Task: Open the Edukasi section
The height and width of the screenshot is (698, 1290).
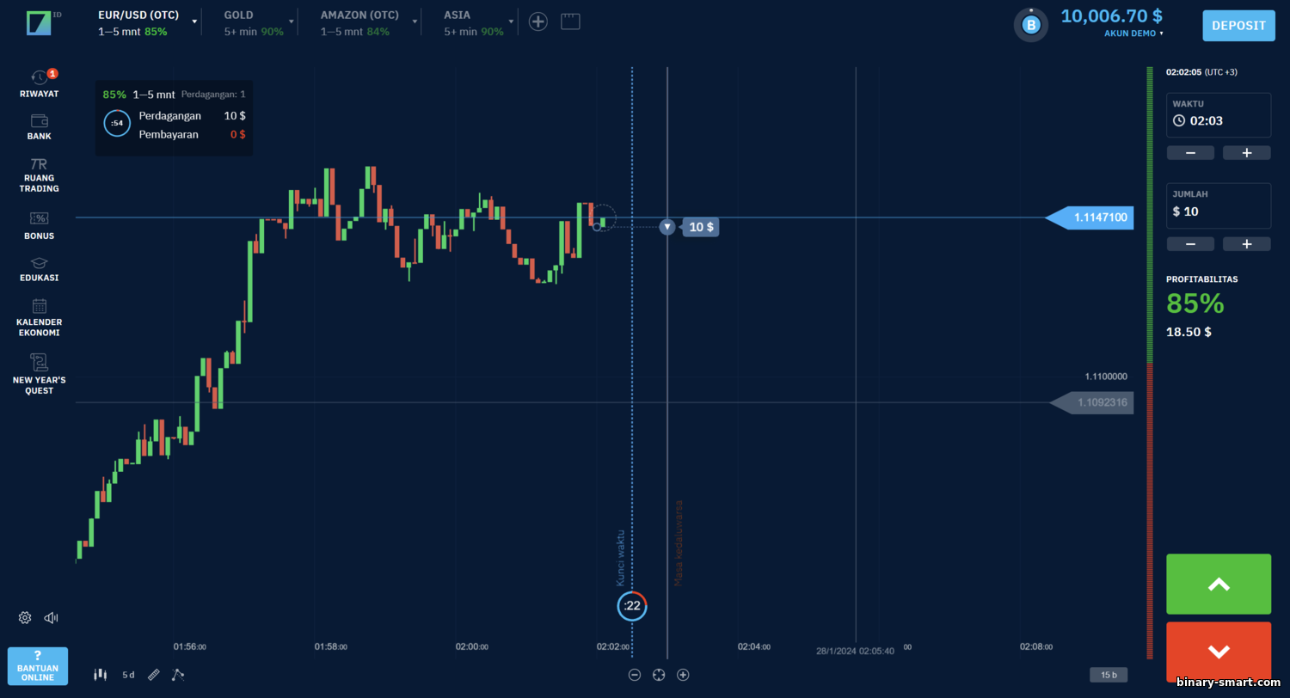Action: click(x=40, y=269)
